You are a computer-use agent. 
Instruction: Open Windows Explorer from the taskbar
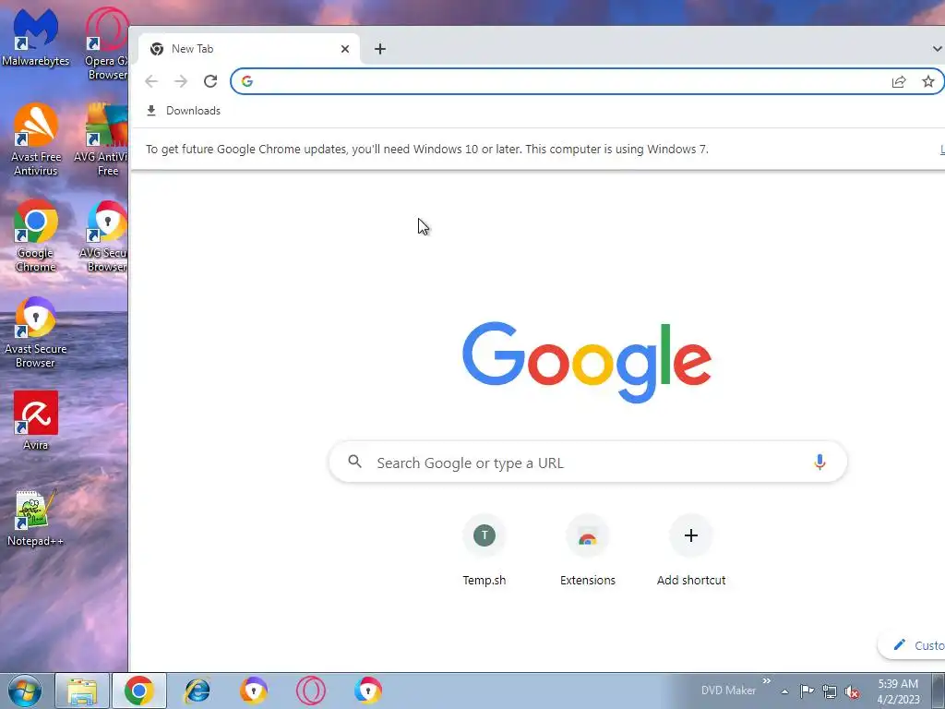(x=82, y=691)
